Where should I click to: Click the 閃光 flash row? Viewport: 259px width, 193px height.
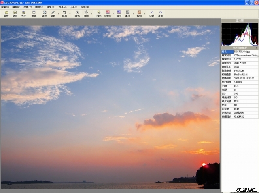(x=240, y=105)
